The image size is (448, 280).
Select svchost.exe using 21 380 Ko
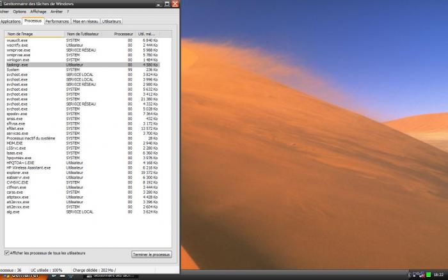coord(83,99)
